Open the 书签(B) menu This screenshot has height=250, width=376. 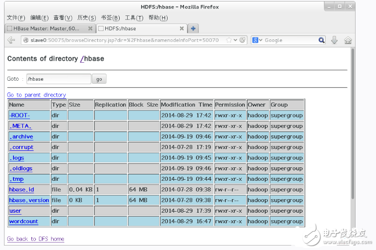click(x=110, y=18)
